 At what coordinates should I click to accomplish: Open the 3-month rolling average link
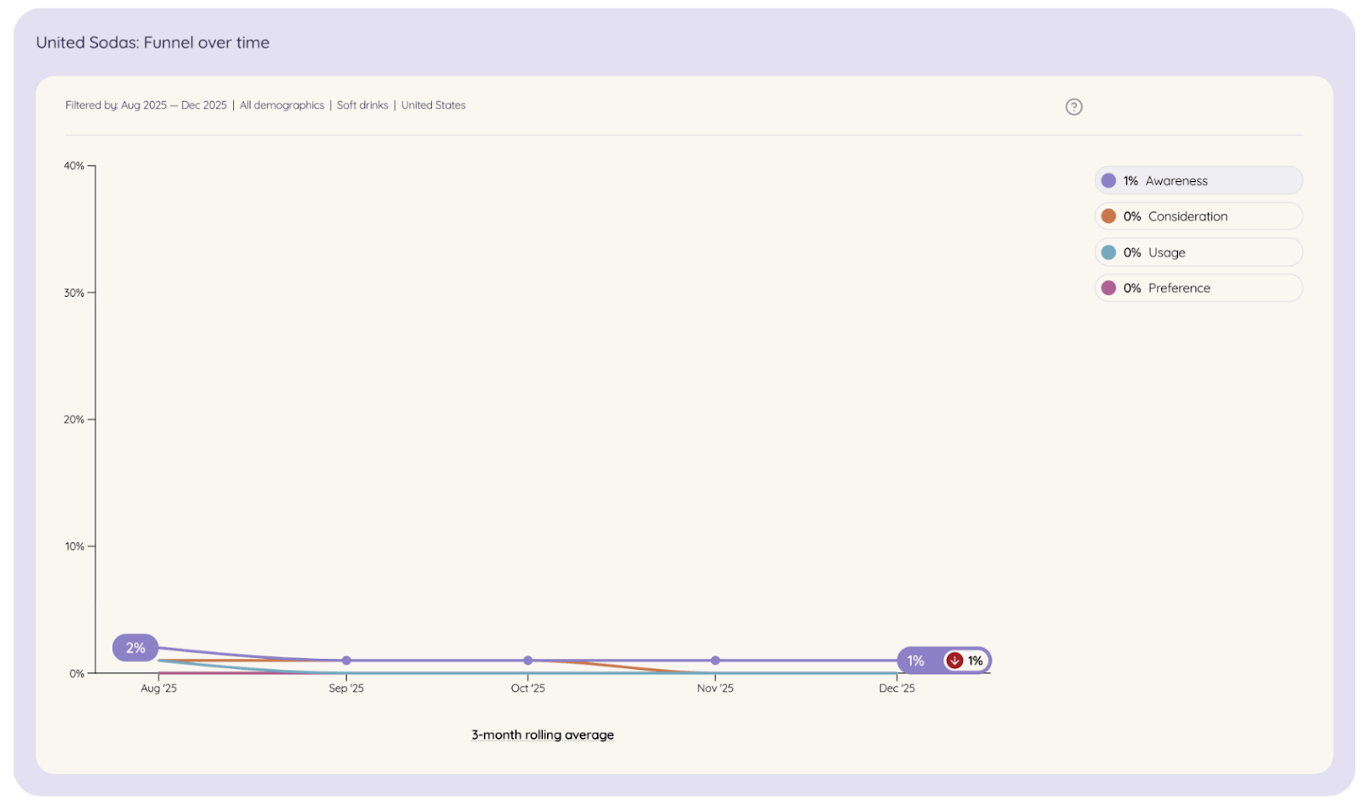[543, 734]
